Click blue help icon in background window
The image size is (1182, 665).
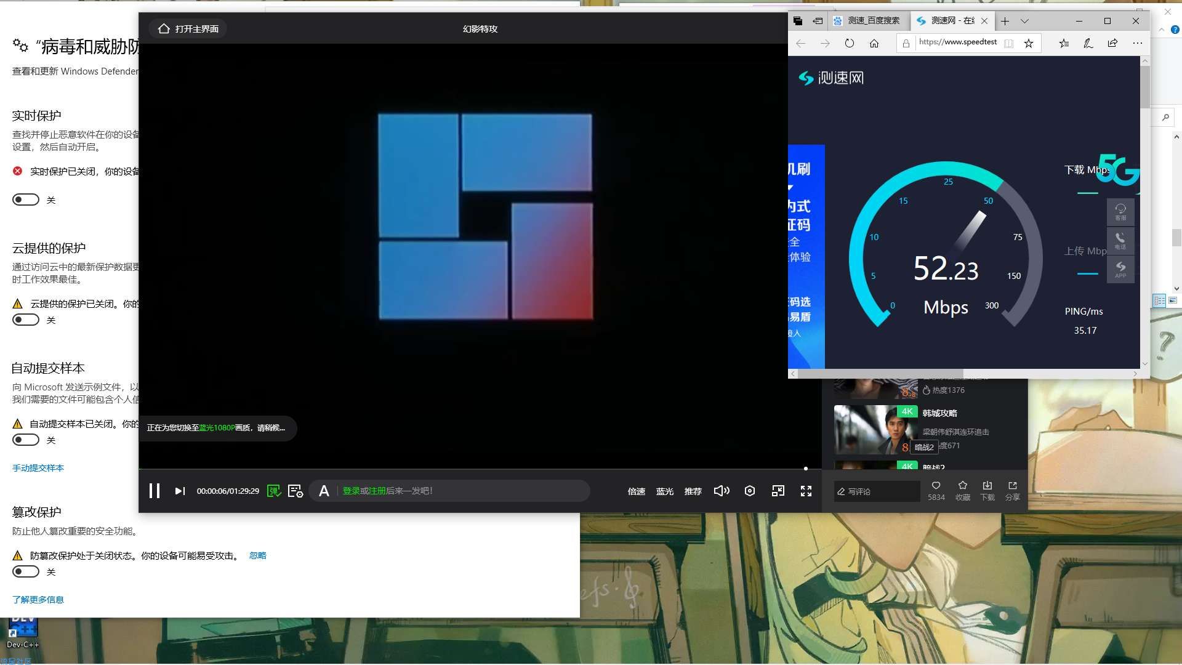click(1175, 29)
